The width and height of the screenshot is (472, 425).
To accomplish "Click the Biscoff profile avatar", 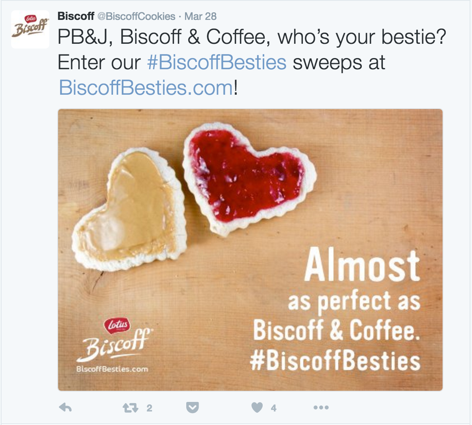I will click(30, 30).
